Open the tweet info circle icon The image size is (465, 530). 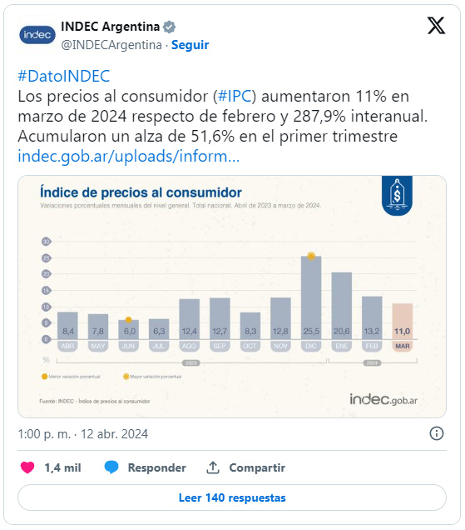[x=437, y=433]
